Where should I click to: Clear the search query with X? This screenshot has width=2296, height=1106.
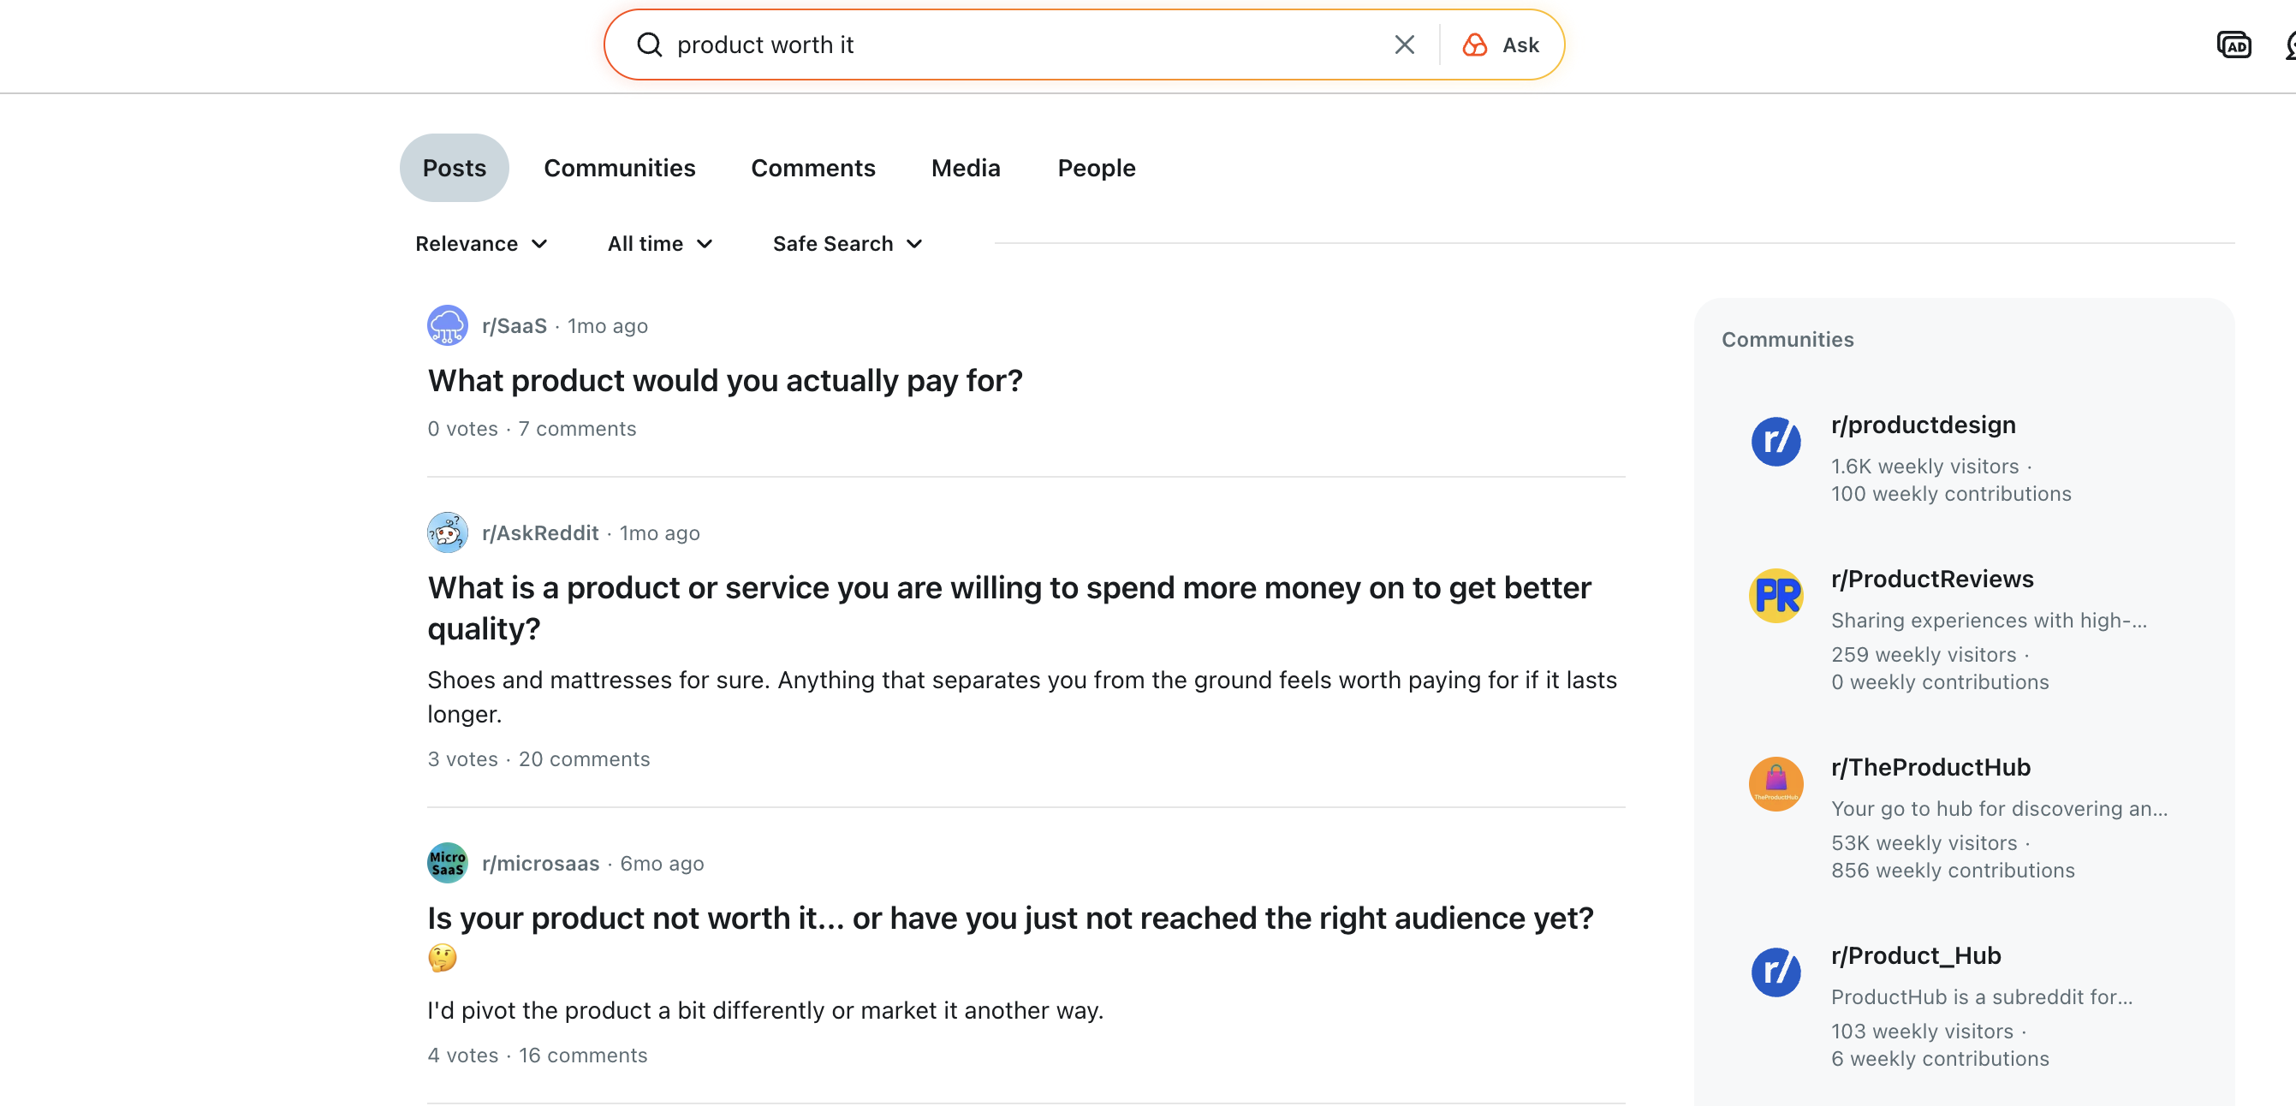(1404, 45)
